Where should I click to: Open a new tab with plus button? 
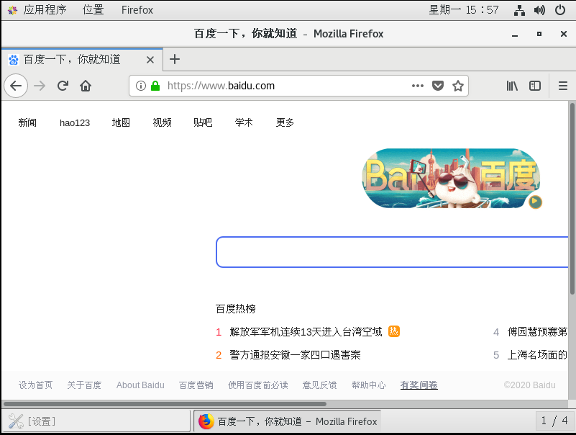click(x=175, y=59)
